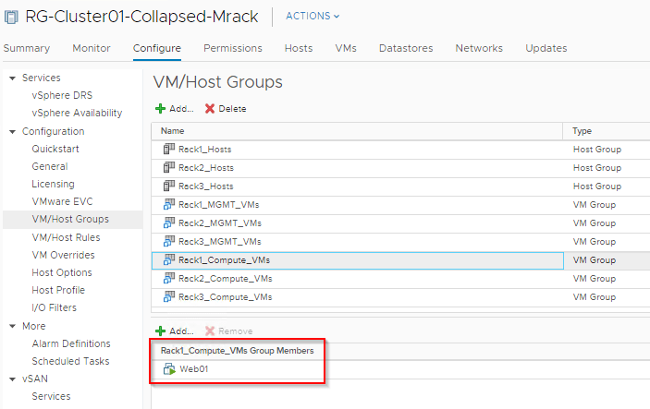The width and height of the screenshot is (650, 409).
Task: Open VM/Host Rules
Action: 66,237
